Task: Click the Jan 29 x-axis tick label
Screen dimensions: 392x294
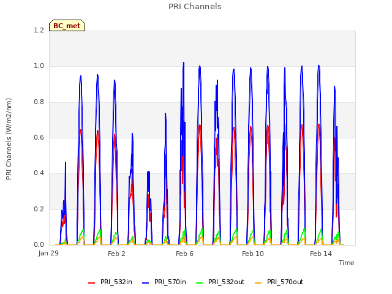Action: (48, 253)
